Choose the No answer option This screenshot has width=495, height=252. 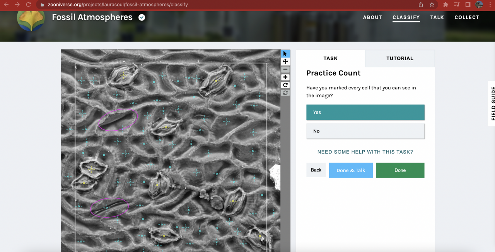pyautogui.click(x=365, y=131)
